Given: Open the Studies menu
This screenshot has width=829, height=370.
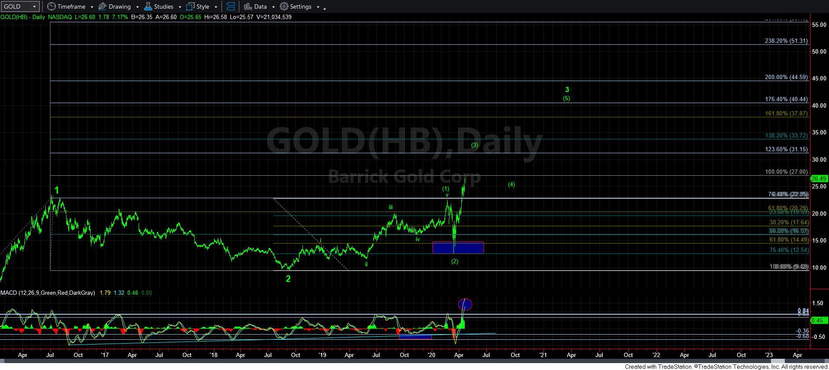Looking at the screenshot, I should [x=163, y=6].
